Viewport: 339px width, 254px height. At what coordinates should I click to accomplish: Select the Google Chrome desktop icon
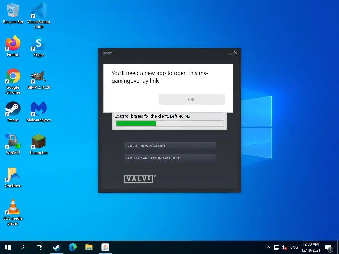(x=13, y=81)
